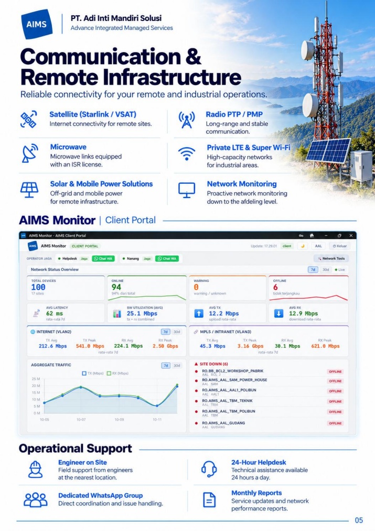Screen dimensions: 375x531
Task: Open the Network Tools button
Action: pyautogui.click(x=331, y=258)
